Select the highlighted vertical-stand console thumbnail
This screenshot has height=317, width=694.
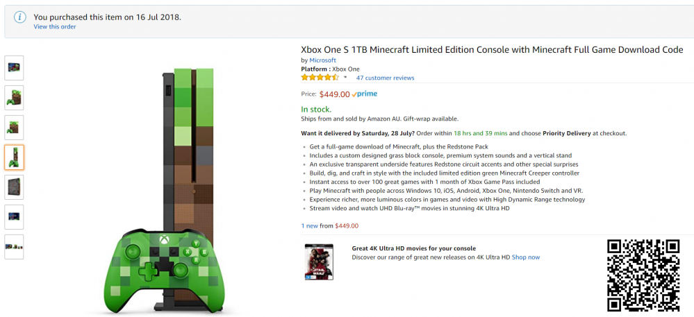coord(14,157)
